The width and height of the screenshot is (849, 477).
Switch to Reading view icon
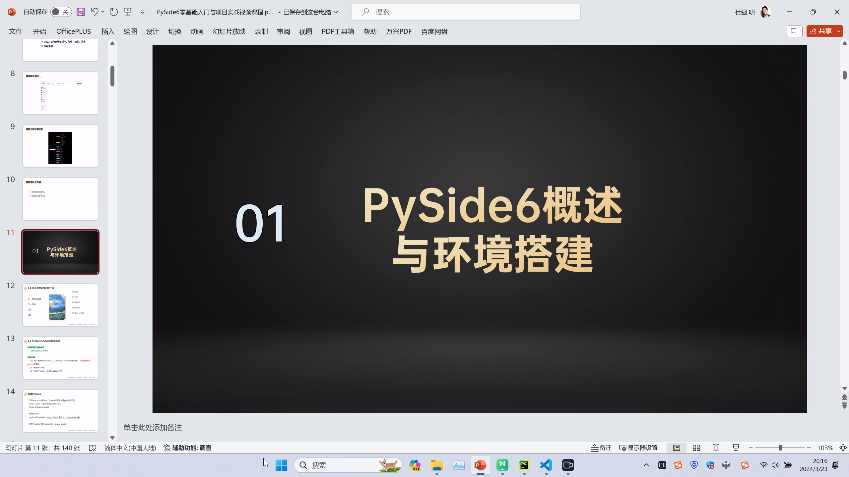point(716,448)
